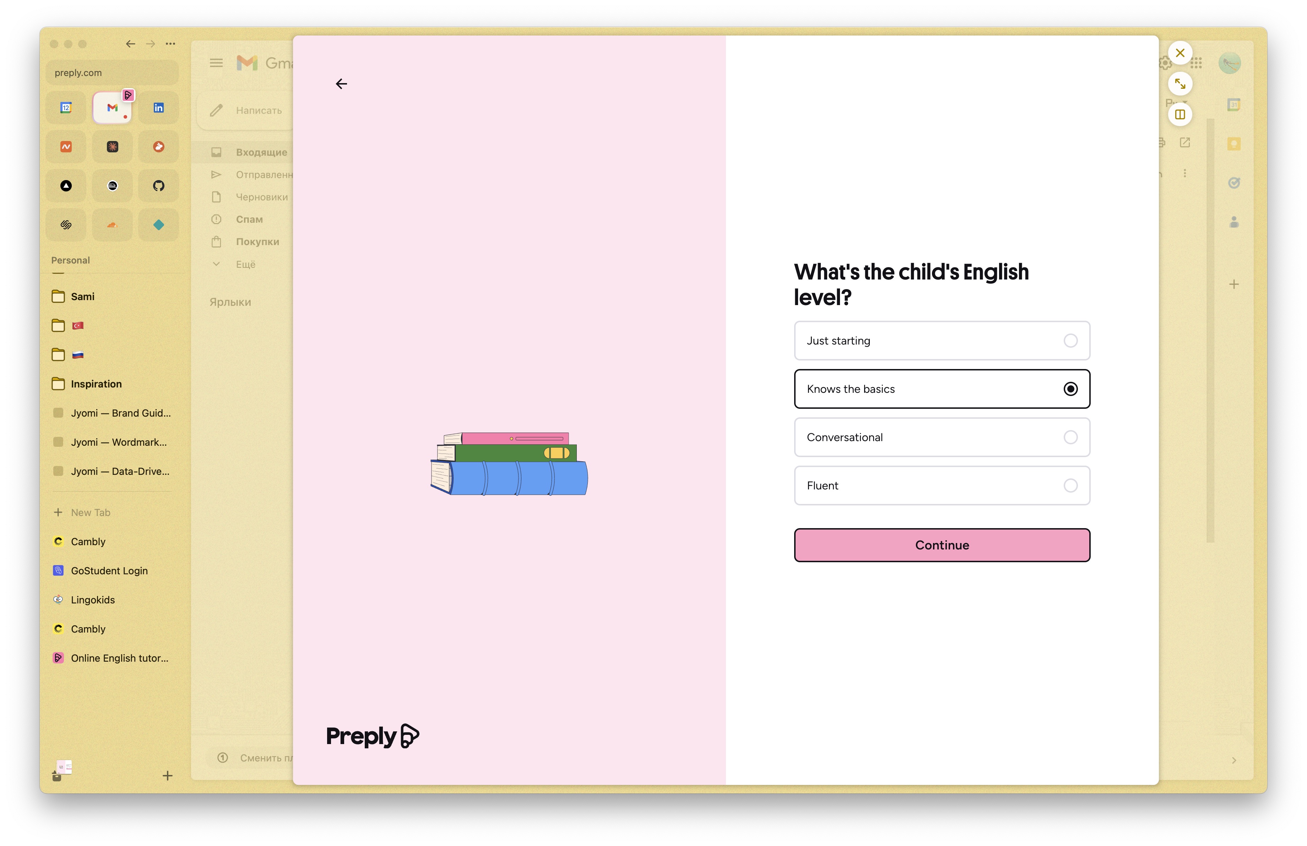Open LinkedIn pinned tab icon
The height and width of the screenshot is (846, 1307).
point(158,108)
